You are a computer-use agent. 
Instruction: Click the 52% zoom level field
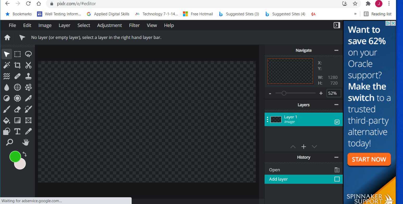coord(333,93)
